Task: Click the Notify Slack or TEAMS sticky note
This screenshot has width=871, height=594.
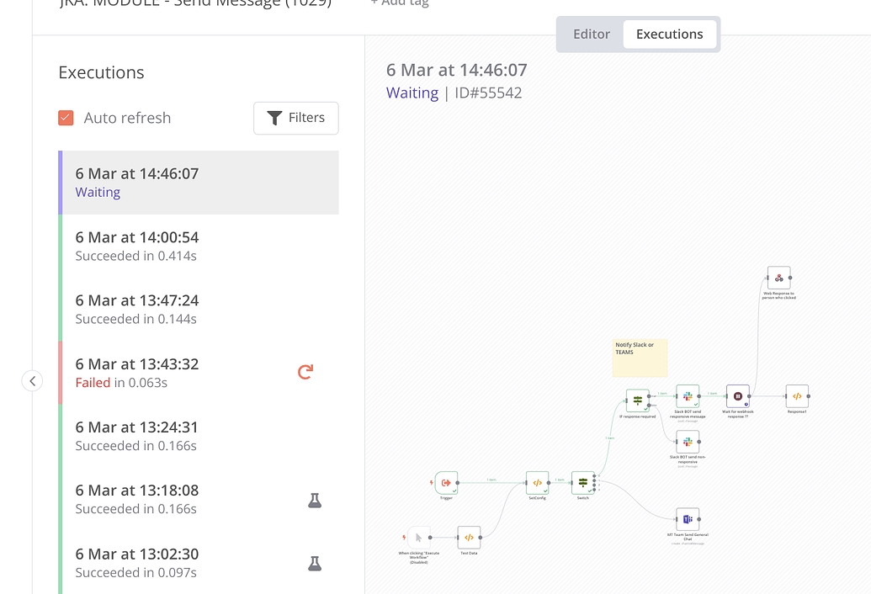Action: pos(640,357)
